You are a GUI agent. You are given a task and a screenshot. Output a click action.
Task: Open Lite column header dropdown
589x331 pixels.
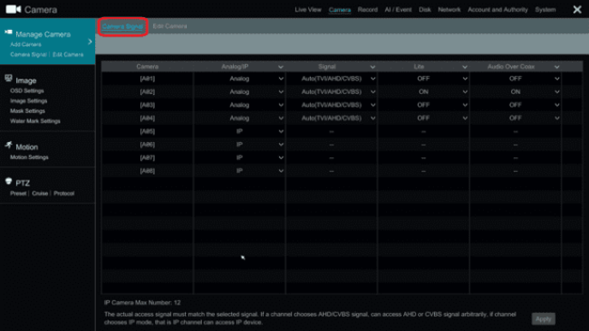[x=465, y=67]
